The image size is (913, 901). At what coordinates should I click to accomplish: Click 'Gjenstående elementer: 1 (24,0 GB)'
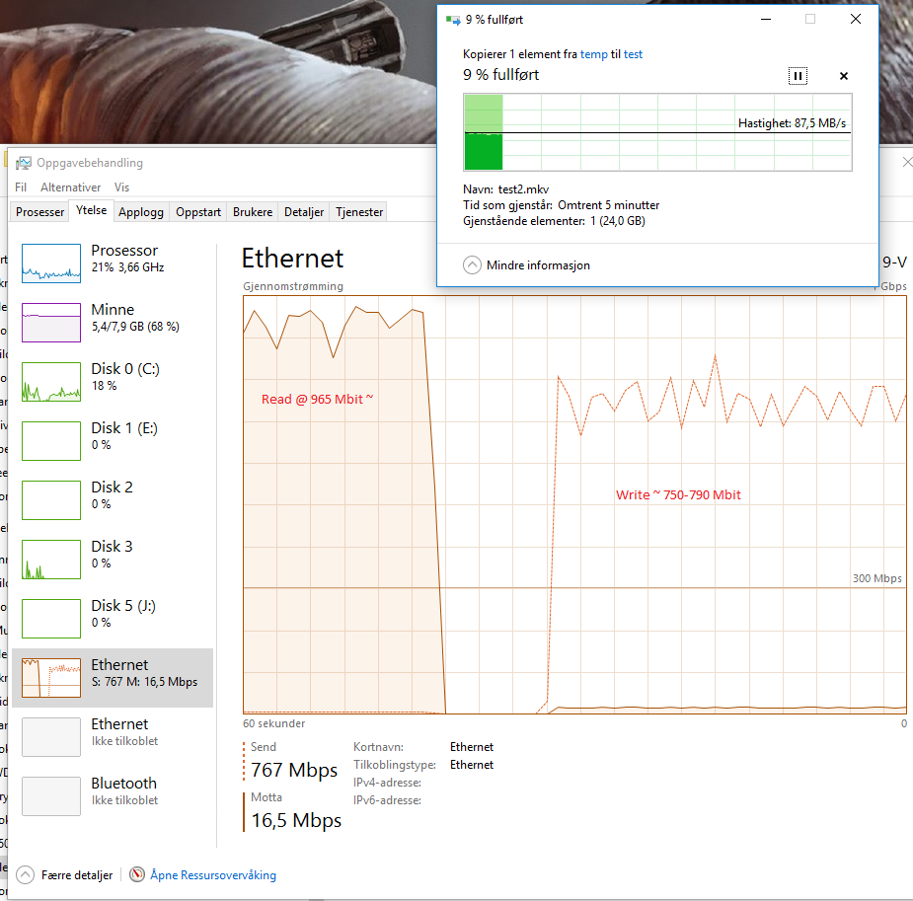click(554, 221)
